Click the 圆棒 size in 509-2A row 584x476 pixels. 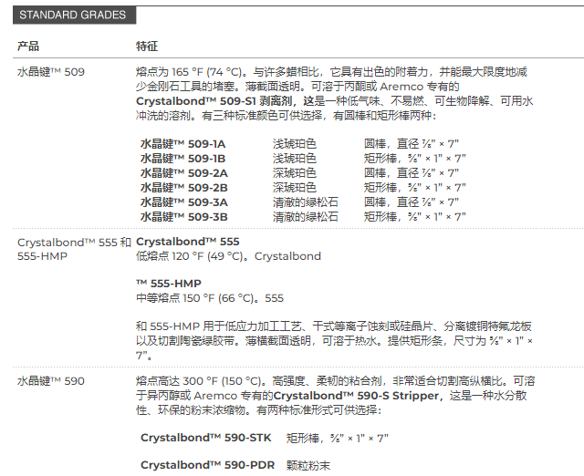pos(412,173)
